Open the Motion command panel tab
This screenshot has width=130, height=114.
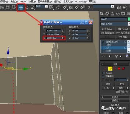click(118, 14)
